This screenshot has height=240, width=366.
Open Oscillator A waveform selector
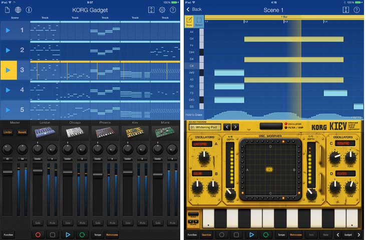coord(202,144)
